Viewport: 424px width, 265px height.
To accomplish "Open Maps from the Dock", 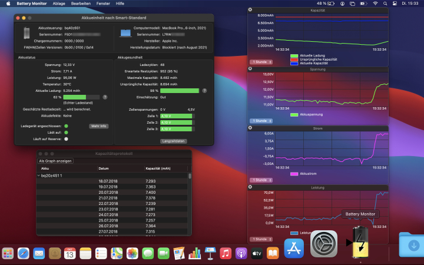I will pyautogui.click(x=117, y=254).
